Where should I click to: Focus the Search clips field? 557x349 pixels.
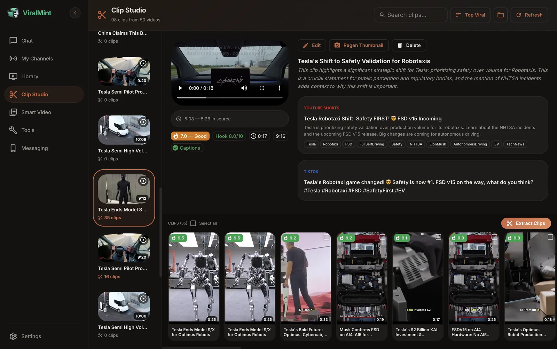click(x=410, y=15)
